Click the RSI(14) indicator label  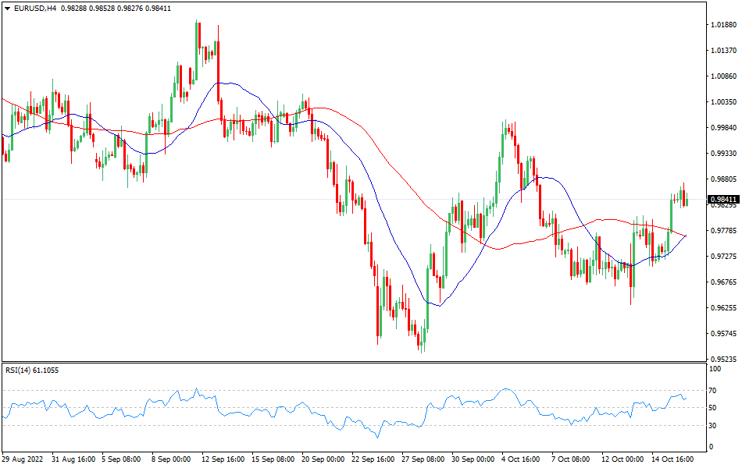click(x=32, y=370)
